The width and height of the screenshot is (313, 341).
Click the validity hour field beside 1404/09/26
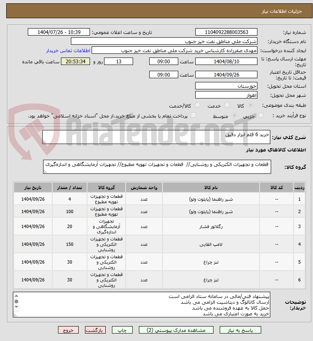[x=164, y=74]
